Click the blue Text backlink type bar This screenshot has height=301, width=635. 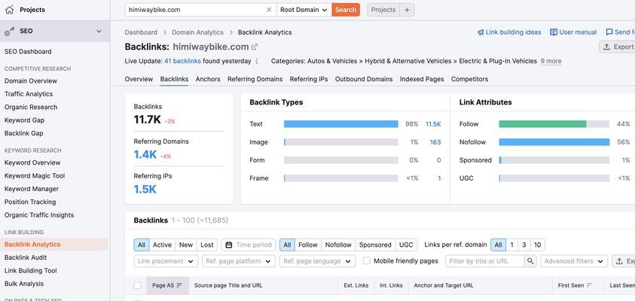pos(341,124)
